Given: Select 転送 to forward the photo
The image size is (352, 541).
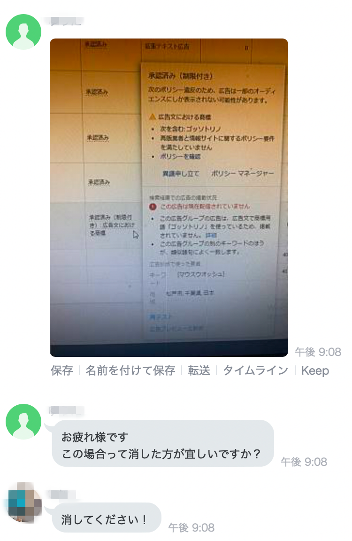Looking at the screenshot, I should pos(199,371).
